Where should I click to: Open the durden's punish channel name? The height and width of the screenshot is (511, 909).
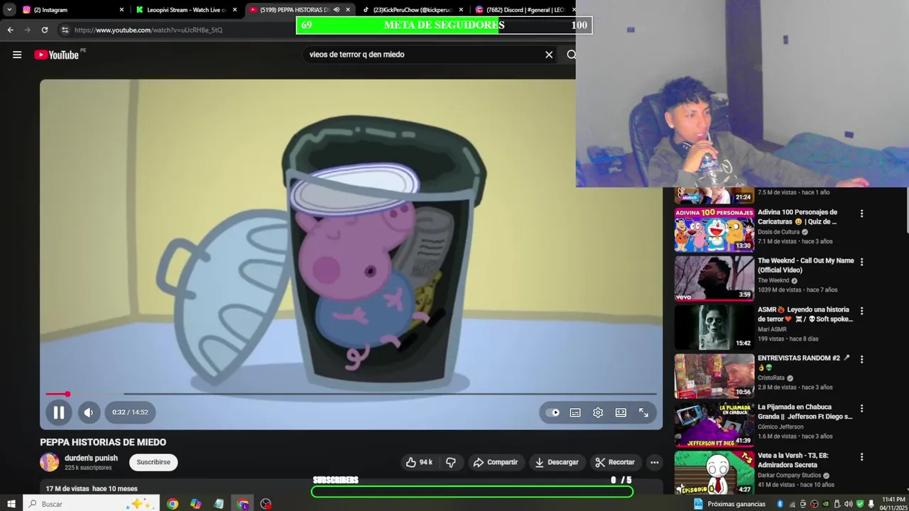[x=91, y=458]
